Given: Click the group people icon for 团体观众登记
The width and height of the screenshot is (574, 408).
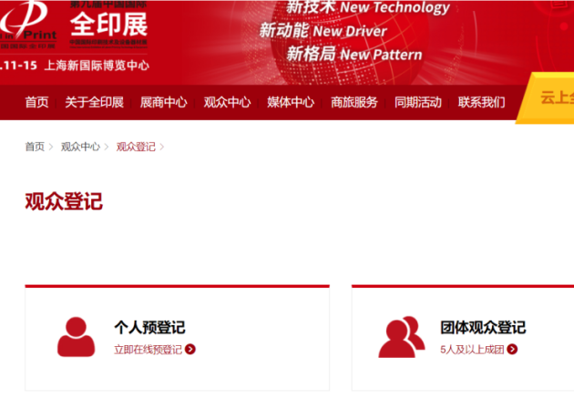Looking at the screenshot, I should point(402,337).
